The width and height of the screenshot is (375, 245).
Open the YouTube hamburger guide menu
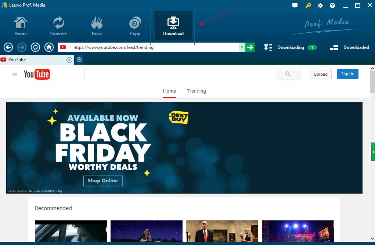[x=15, y=75]
